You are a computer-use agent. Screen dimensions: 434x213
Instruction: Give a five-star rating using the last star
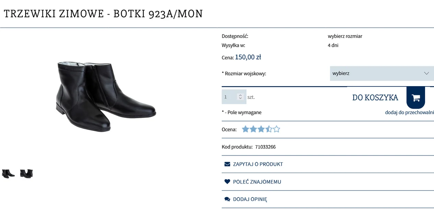(277, 129)
